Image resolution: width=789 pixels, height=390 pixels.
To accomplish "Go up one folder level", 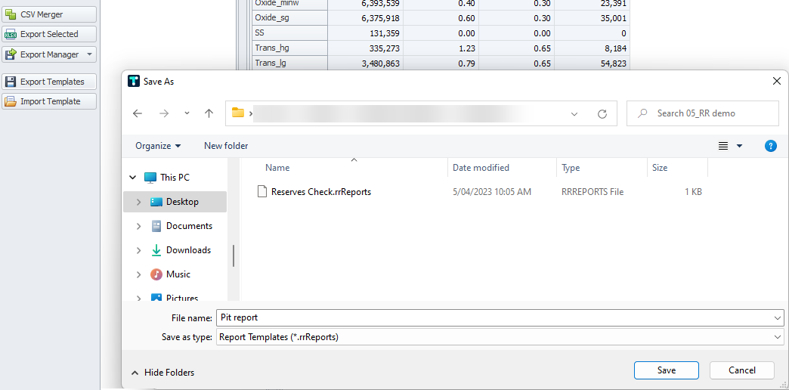I will [209, 113].
